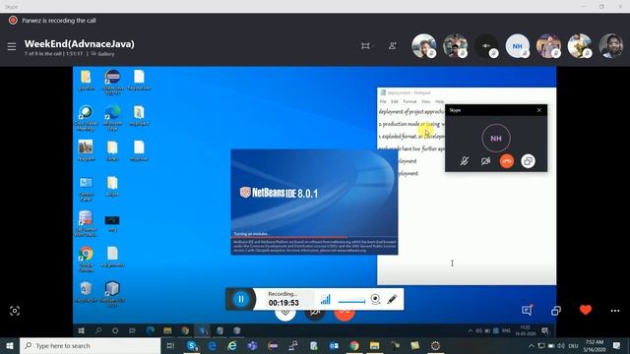Open NetBeans IDE desktop shortcut
The width and height of the screenshot is (630, 354).
pos(112,294)
